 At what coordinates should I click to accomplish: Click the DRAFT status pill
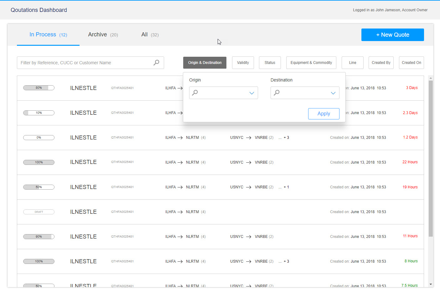[39, 212]
